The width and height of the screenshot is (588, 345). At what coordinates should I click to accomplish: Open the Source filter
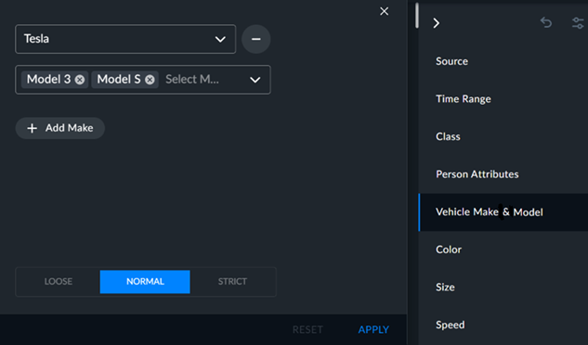[503, 61]
